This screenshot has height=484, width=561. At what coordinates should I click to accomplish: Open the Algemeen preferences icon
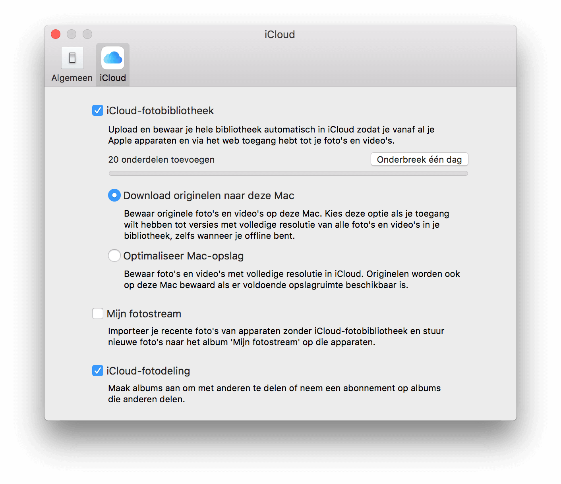(72, 58)
